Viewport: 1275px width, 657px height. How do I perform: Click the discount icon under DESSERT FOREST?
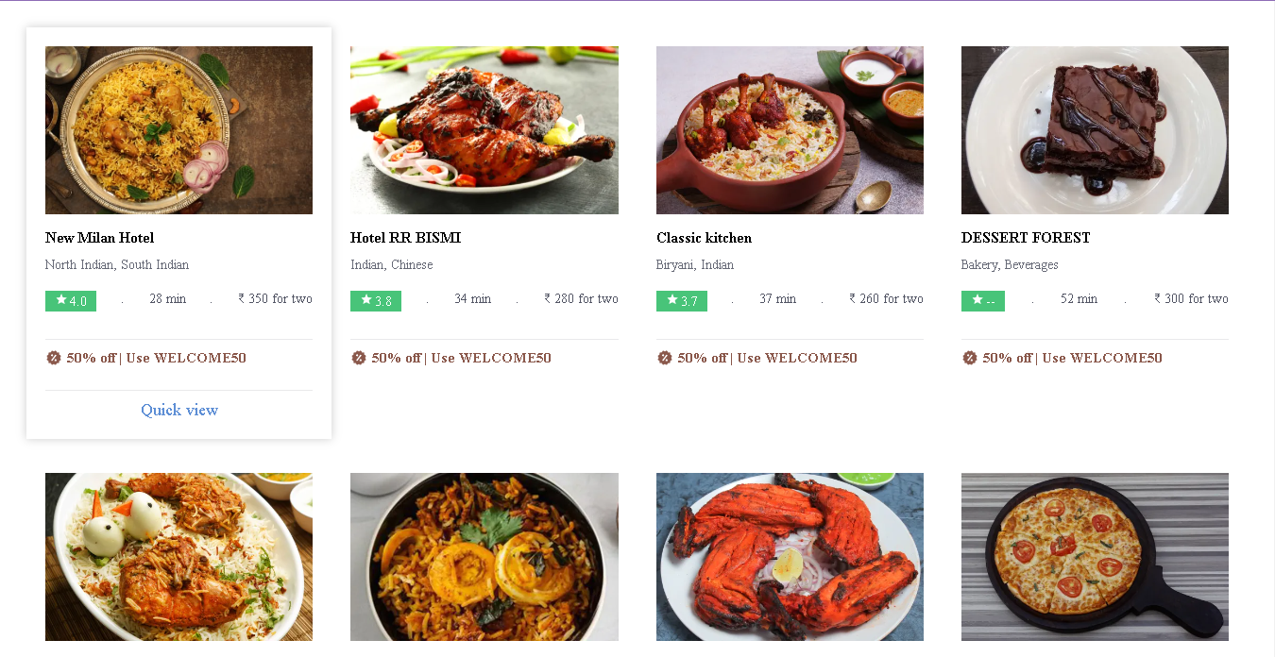(x=970, y=358)
